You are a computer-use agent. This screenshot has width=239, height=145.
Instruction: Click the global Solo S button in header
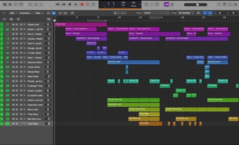click(x=18, y=19)
